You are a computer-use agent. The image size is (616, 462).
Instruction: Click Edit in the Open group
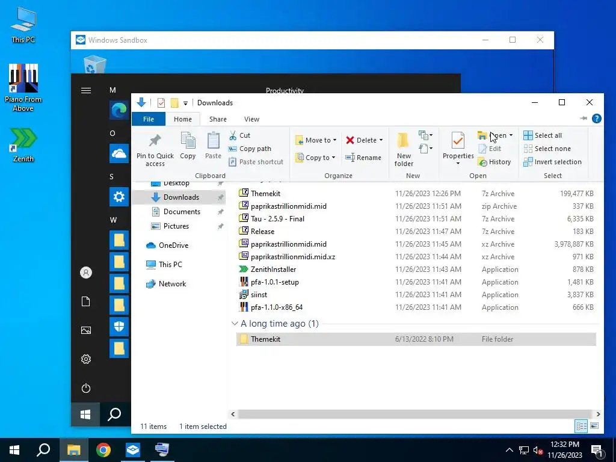(x=490, y=149)
